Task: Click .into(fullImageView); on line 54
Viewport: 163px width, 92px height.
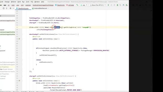Action: (45, 30)
